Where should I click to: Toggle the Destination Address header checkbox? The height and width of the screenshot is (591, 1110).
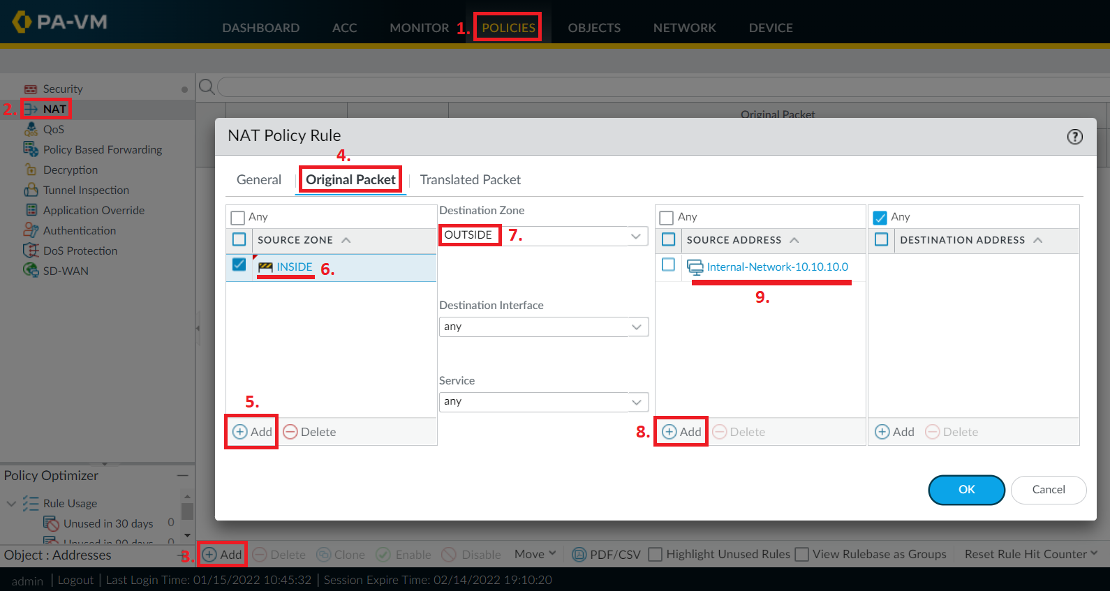882,240
